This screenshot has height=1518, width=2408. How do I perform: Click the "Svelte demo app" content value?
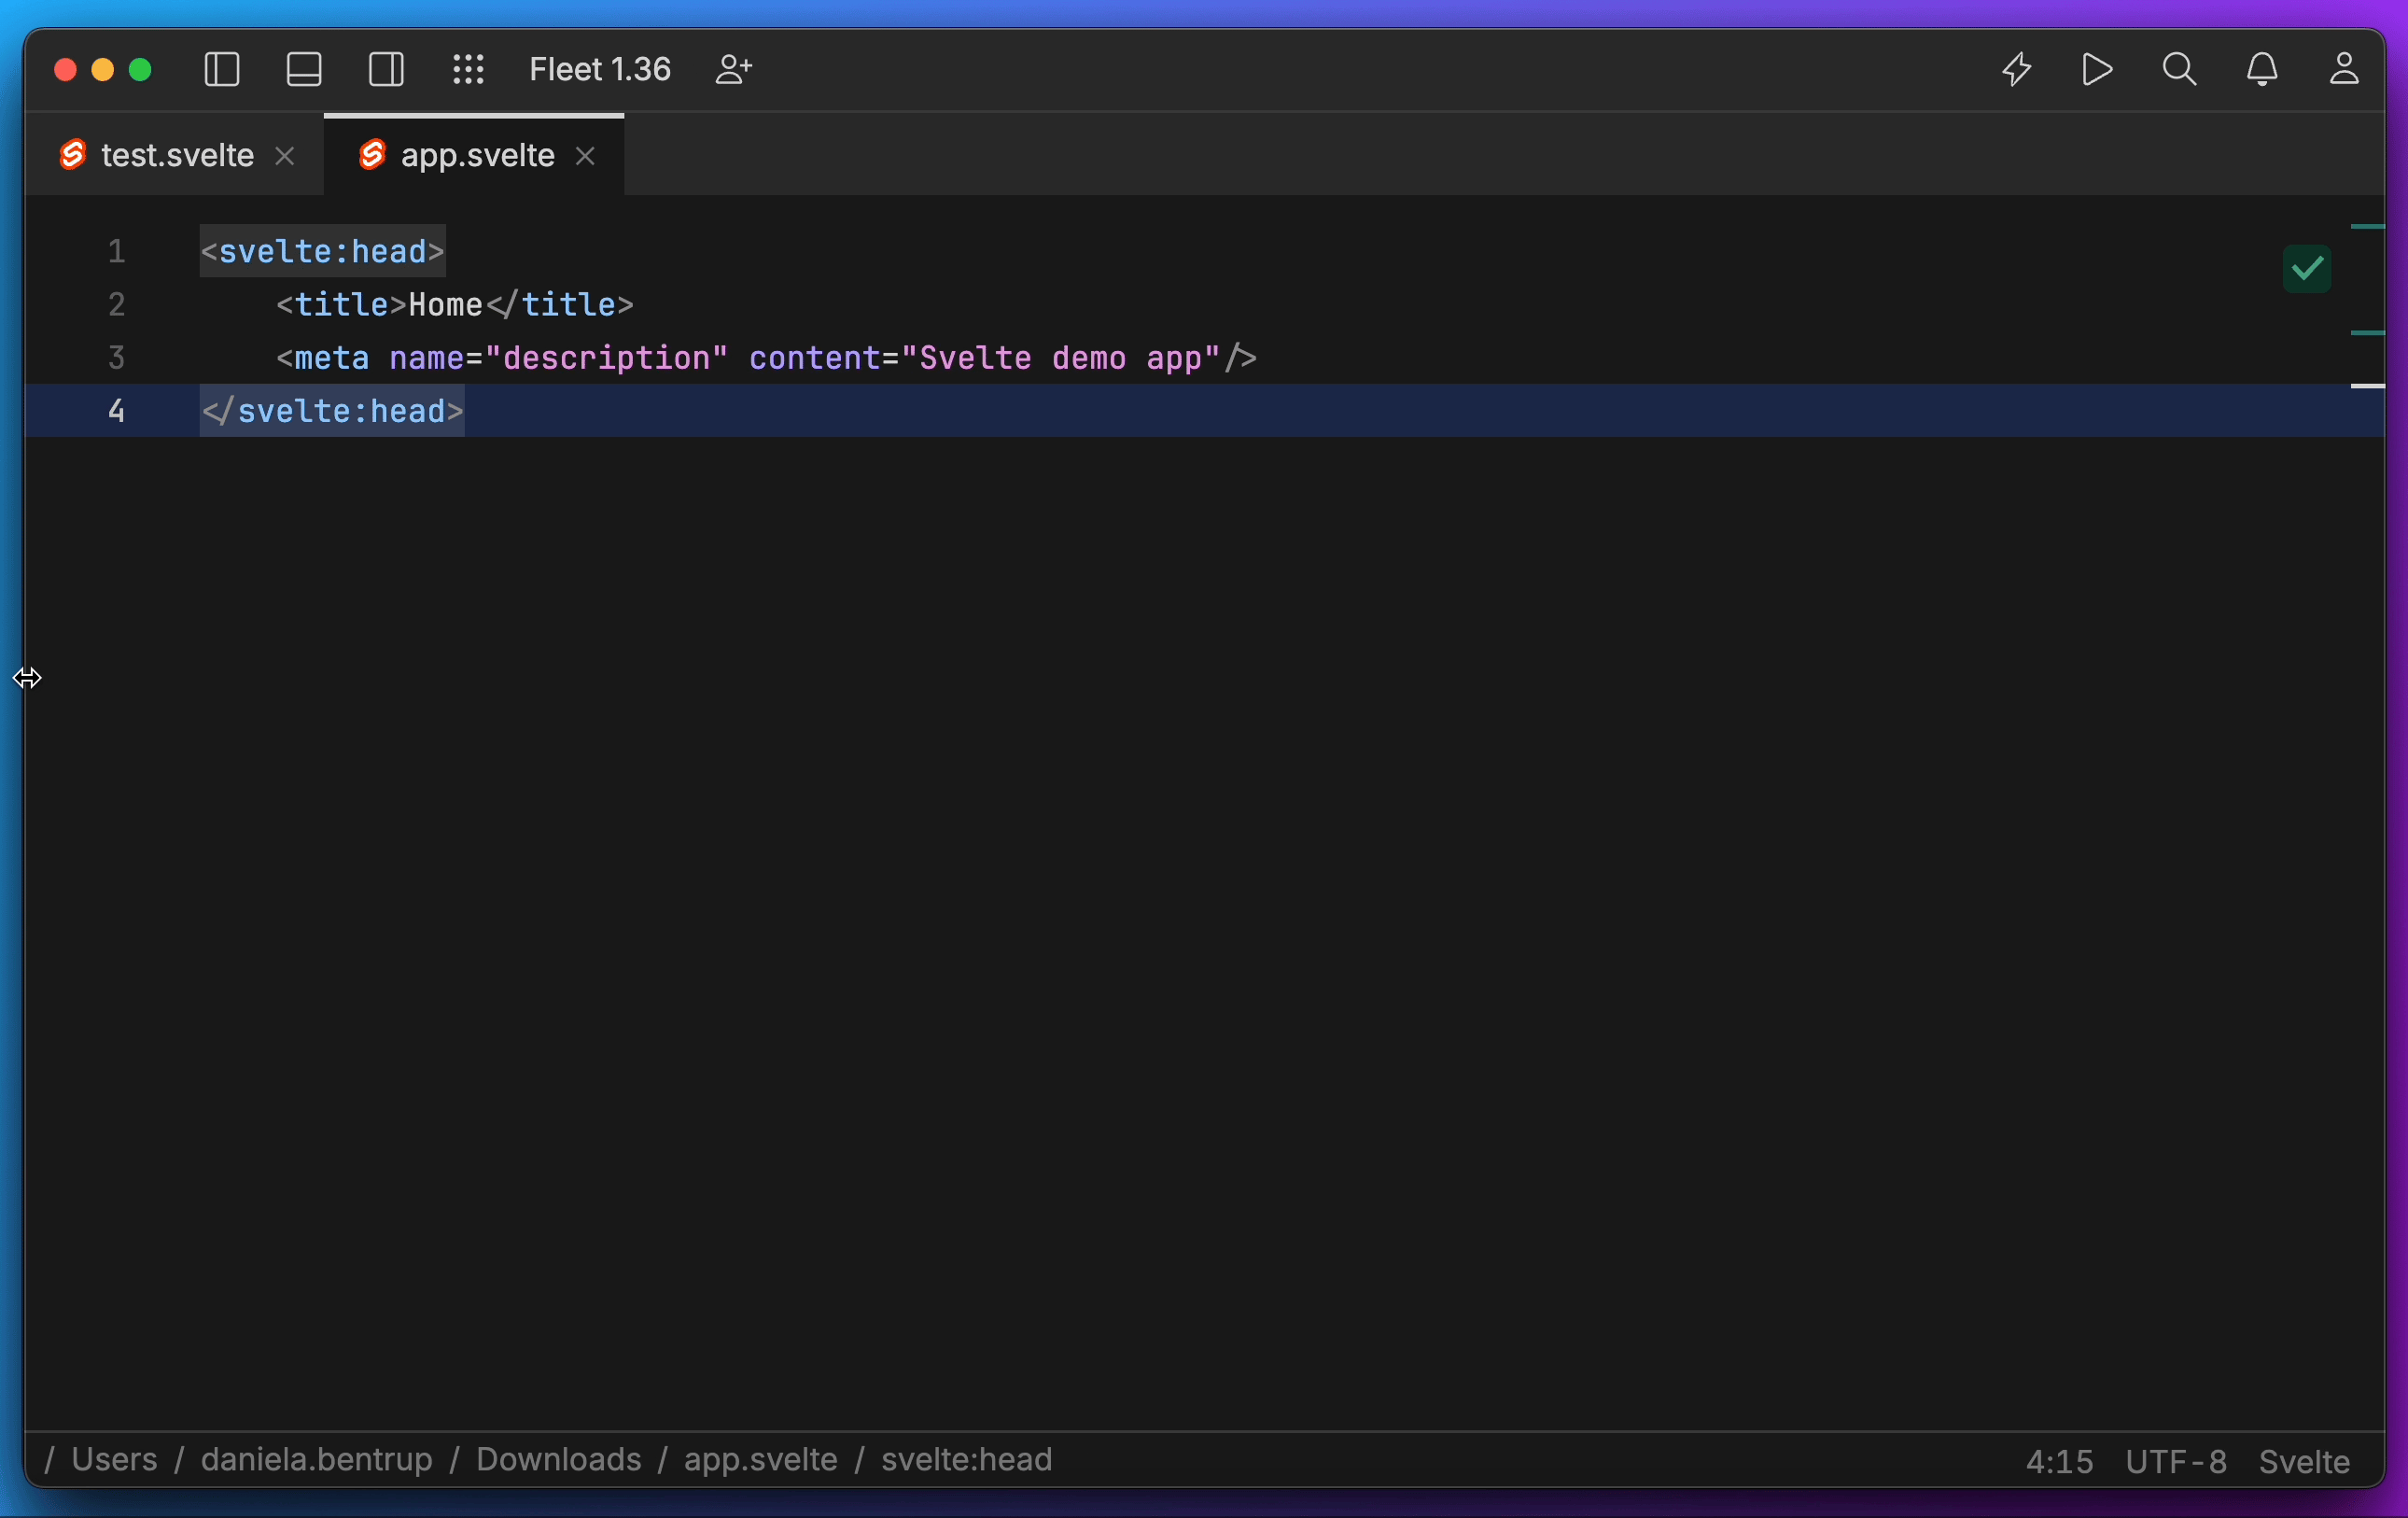[1061, 358]
